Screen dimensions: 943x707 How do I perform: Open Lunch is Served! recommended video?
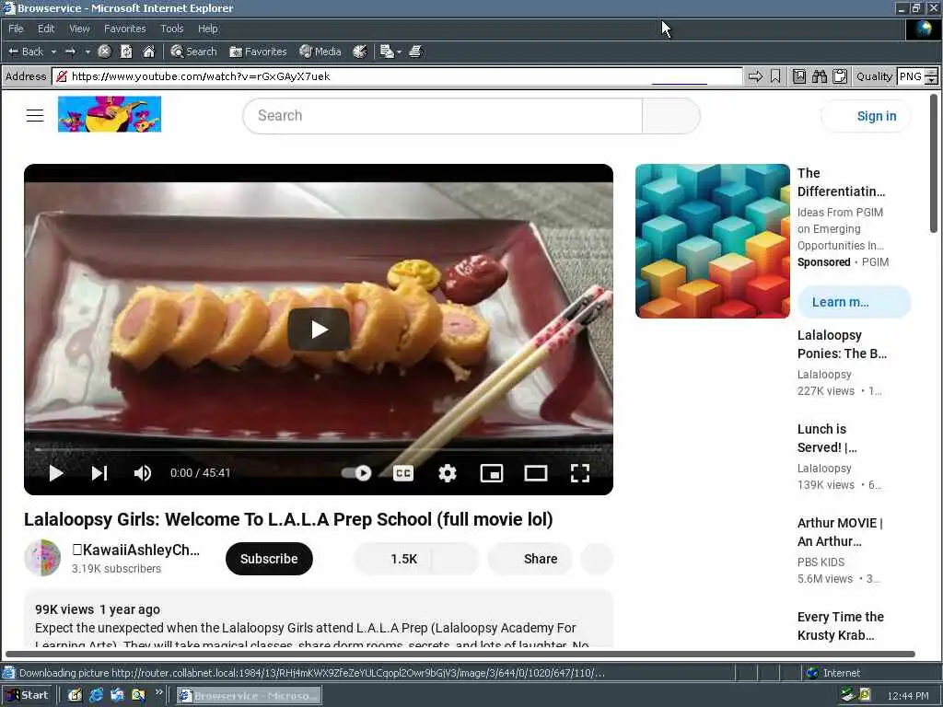(x=827, y=438)
